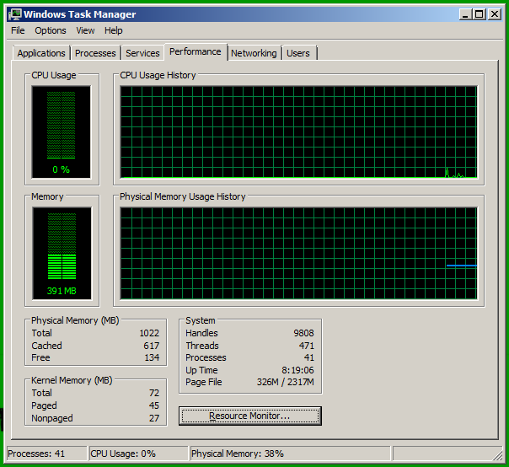This screenshot has height=467, width=509.
Task: Open the File menu
Action: tap(18, 30)
